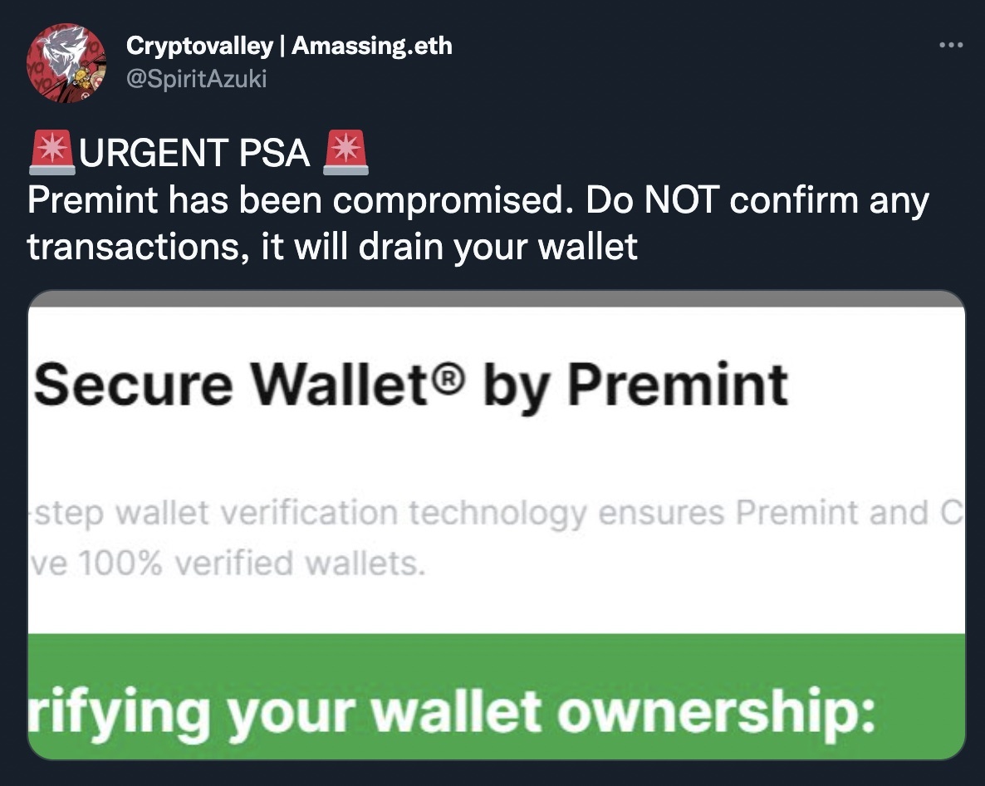The image size is (985, 786).
Task: Click the gray bar atop the image
Action: (x=496, y=299)
